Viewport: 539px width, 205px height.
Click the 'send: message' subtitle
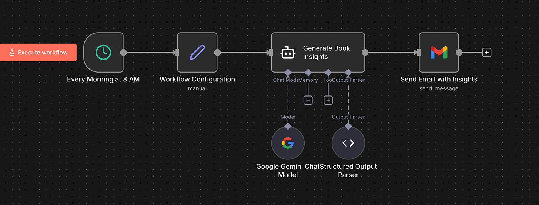click(439, 89)
